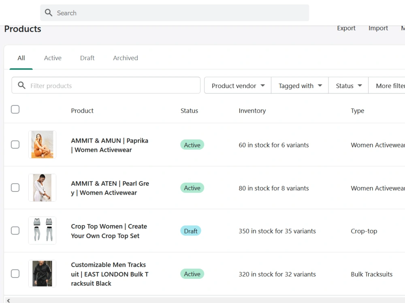Open the Archived products tab
Viewport: 405px width, 303px height.
(x=125, y=58)
